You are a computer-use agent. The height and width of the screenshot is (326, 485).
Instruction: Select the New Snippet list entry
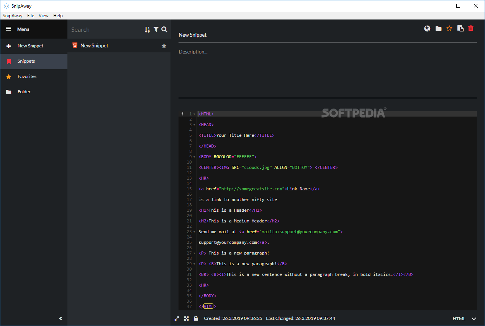point(119,45)
